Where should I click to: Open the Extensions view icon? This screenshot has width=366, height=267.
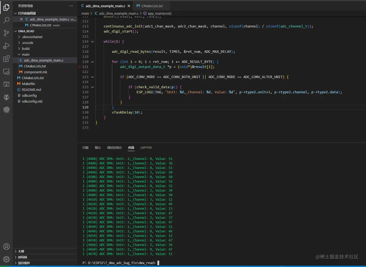pyautogui.click(x=6, y=59)
